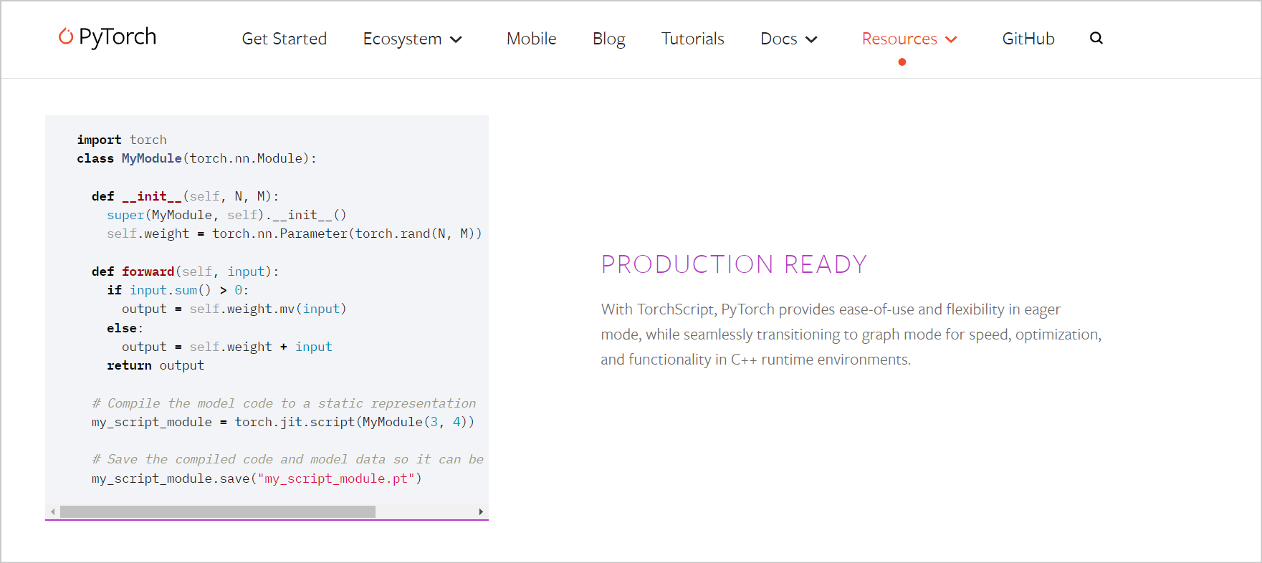Click the 'def __init__(self, N, M):' line
Image resolution: width=1262 pixels, height=563 pixels.
click(x=186, y=196)
